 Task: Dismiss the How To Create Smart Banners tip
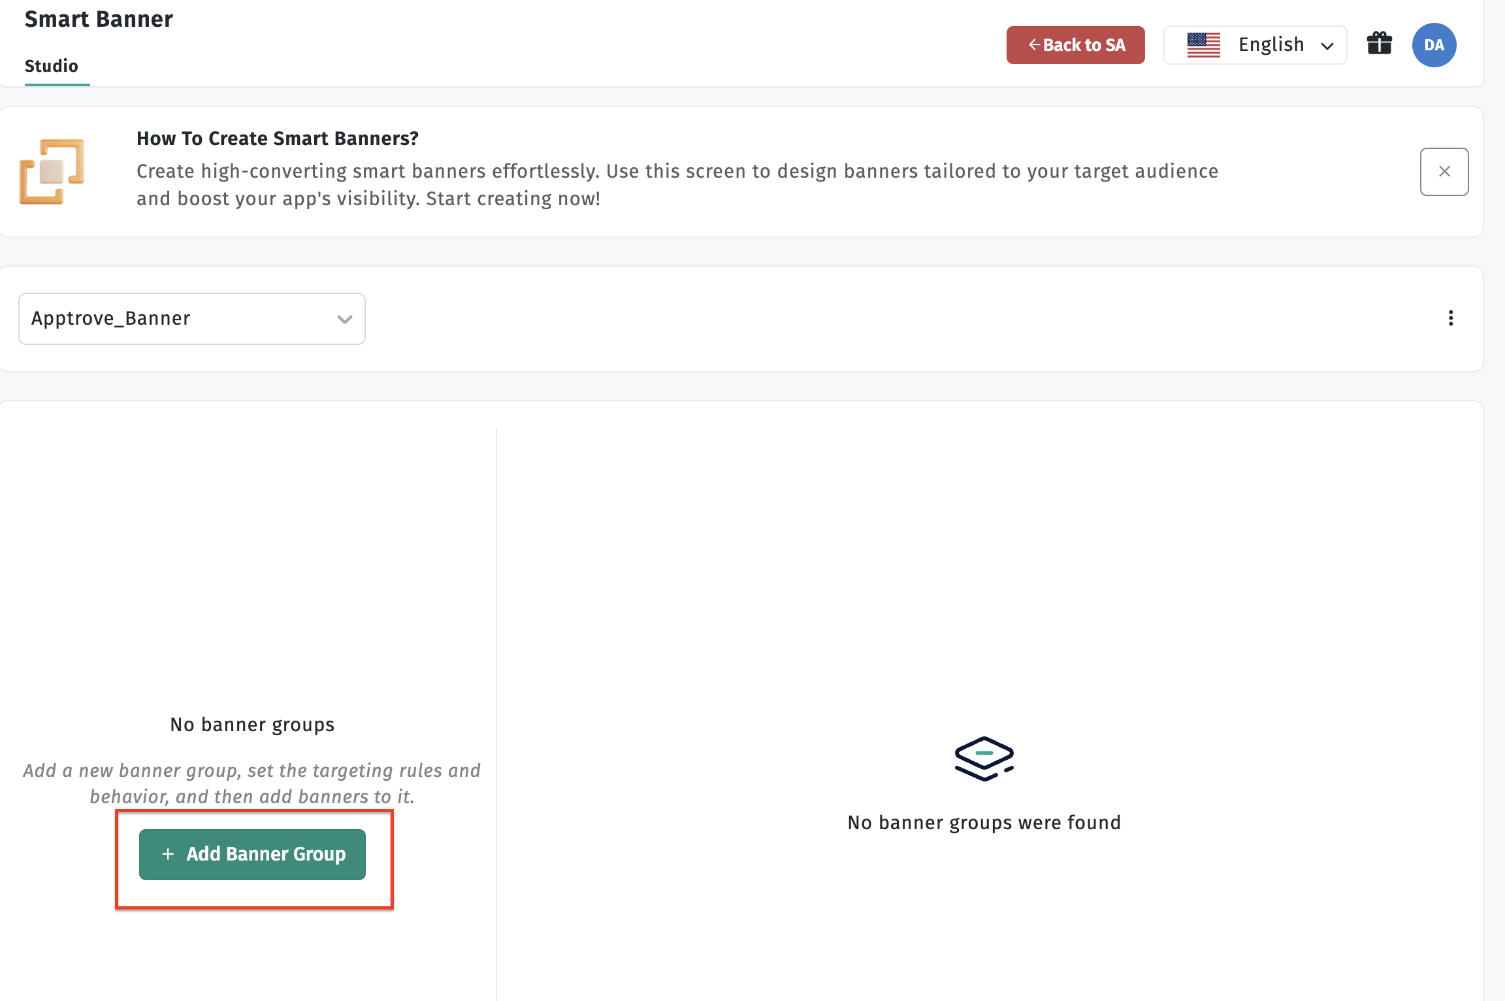[1444, 172]
